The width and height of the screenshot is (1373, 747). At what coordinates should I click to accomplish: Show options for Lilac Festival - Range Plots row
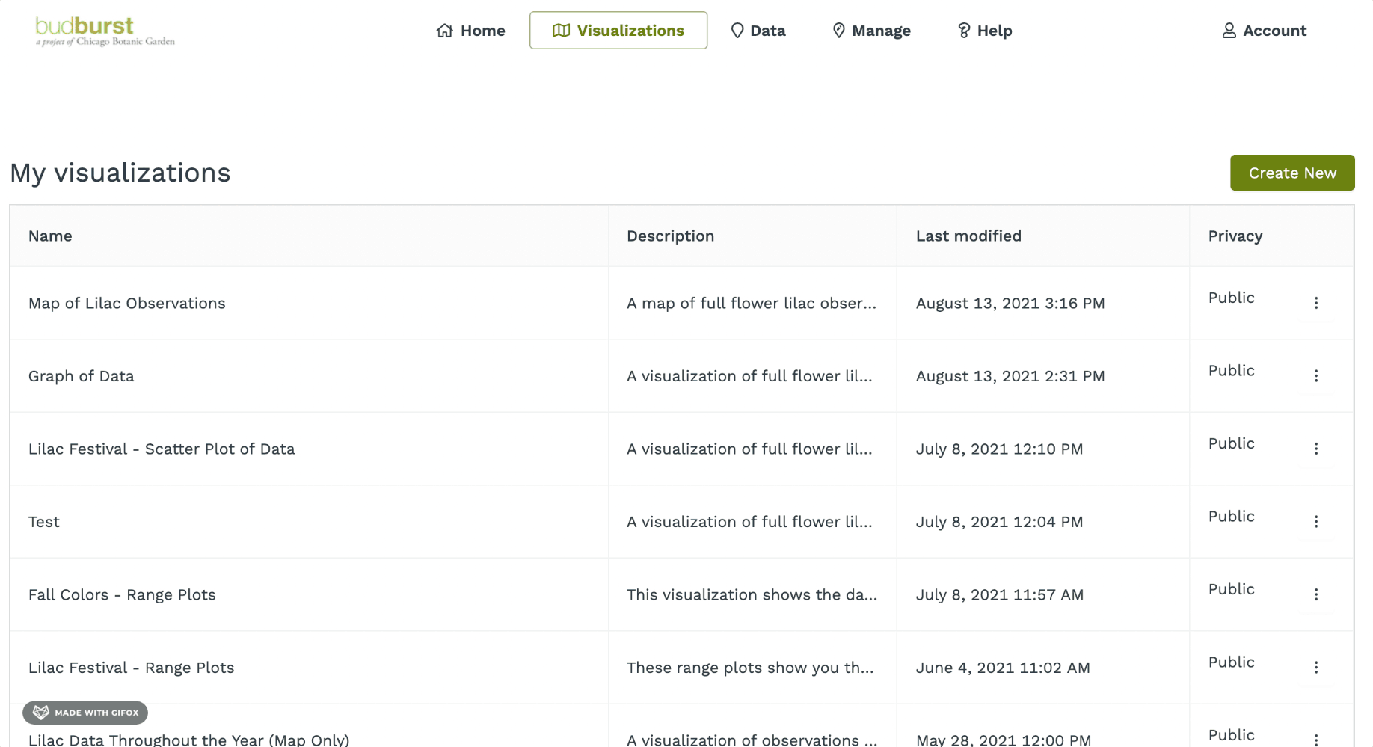[x=1316, y=668]
